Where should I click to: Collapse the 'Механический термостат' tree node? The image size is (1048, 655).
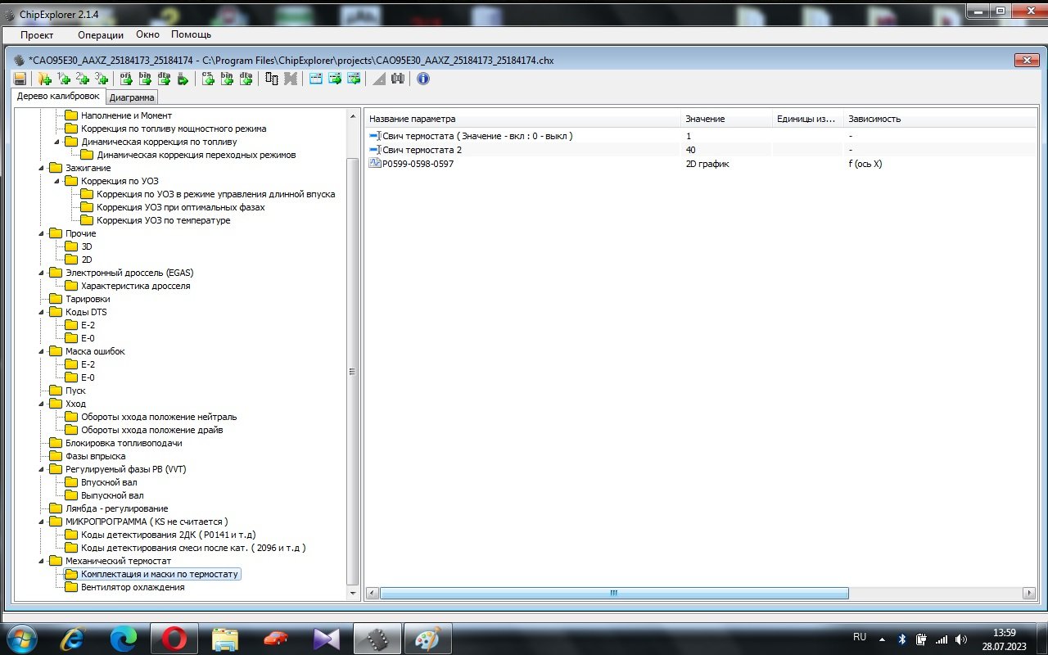[x=42, y=561]
